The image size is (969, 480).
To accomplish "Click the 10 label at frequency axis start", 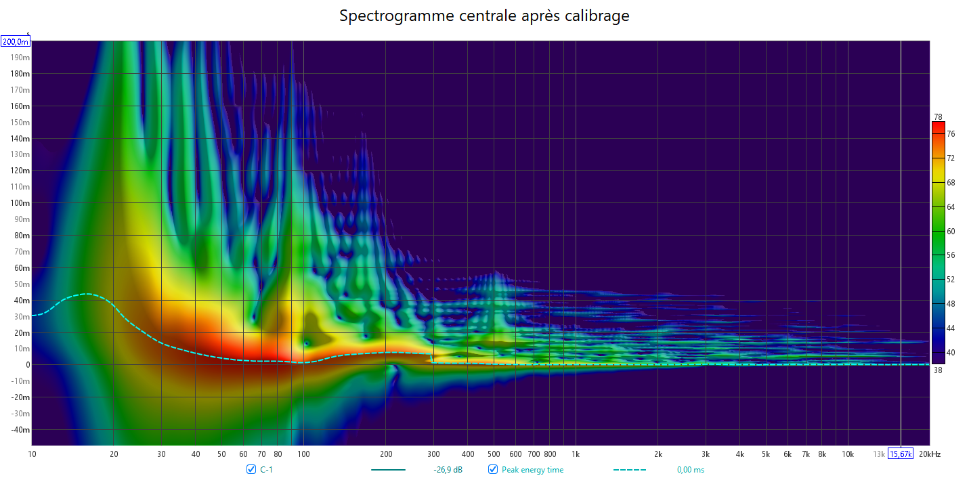I will click(32, 454).
